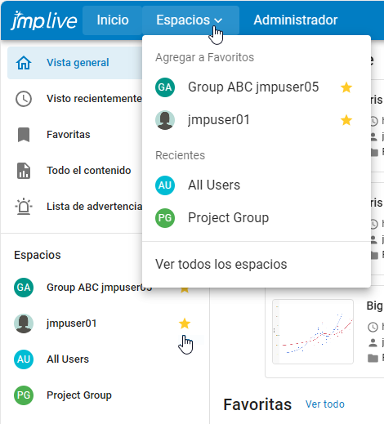Click the Favoritas section heading
Screen dimensions: 384x424
pos(257,404)
